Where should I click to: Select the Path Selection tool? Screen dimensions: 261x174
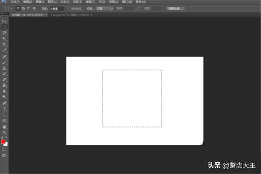[4, 115]
